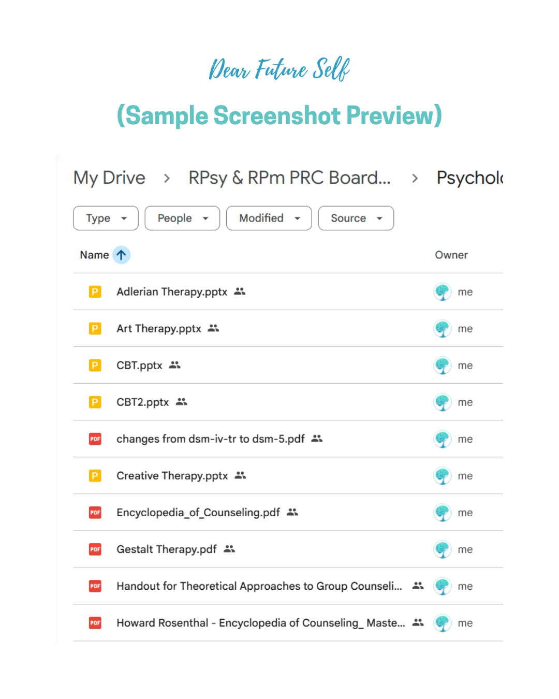Click the owner avatar on Art Therapy row
Viewport: 559px width, 699px height.
pos(442,329)
